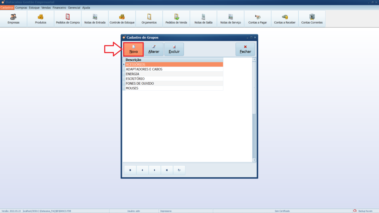
Task: Click the Novo button in Cadastro de Grupos
Action: coord(133,49)
